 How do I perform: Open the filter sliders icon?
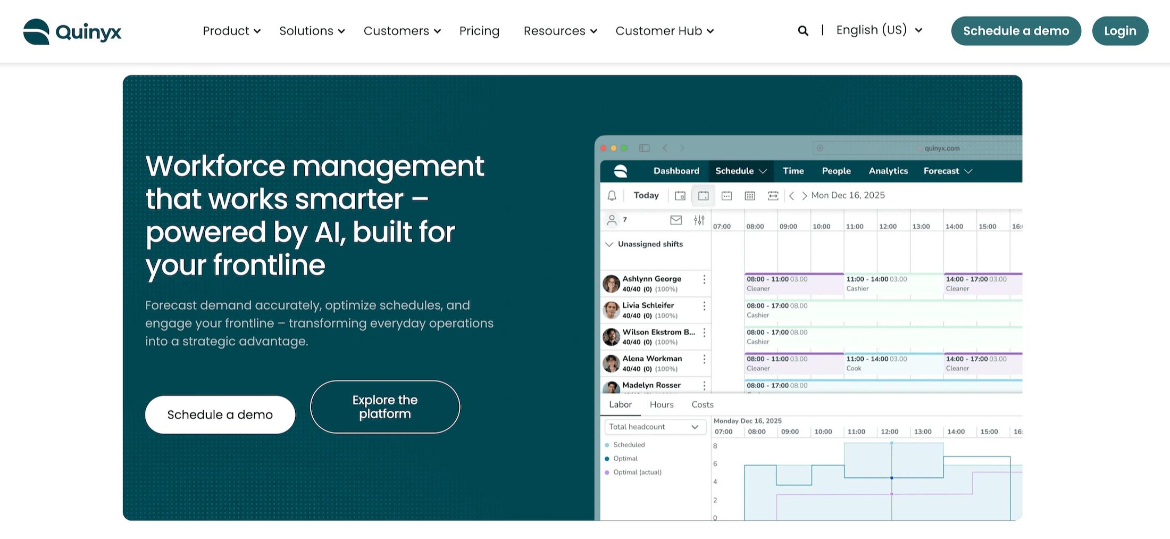point(699,220)
